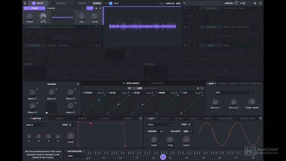
Task: Click the Width knob
Action: pyautogui.click(x=30, y=17)
